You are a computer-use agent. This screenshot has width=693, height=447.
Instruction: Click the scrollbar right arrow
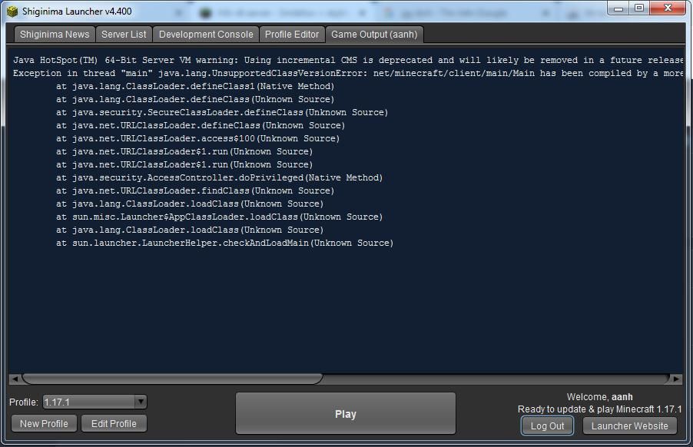coord(676,379)
